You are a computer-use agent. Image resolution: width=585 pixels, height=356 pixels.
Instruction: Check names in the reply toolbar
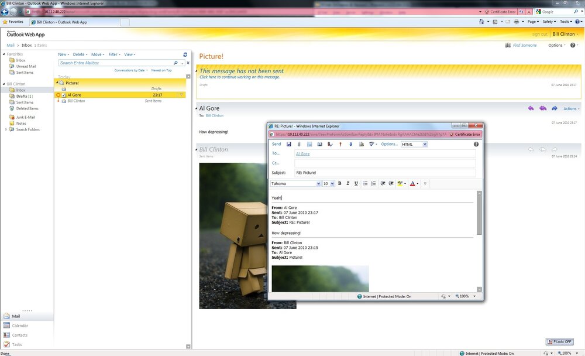click(330, 144)
